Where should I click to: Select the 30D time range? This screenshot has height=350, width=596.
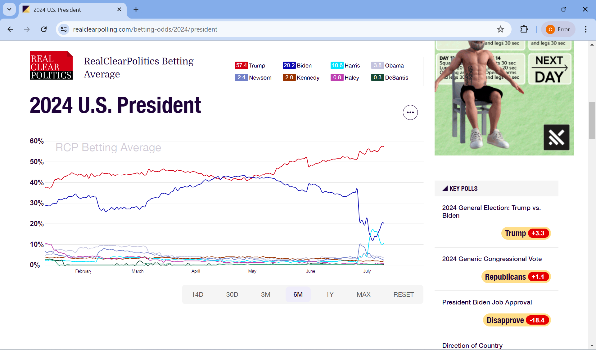point(232,294)
